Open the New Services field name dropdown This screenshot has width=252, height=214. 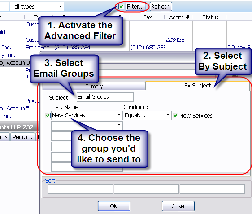click(x=87, y=115)
